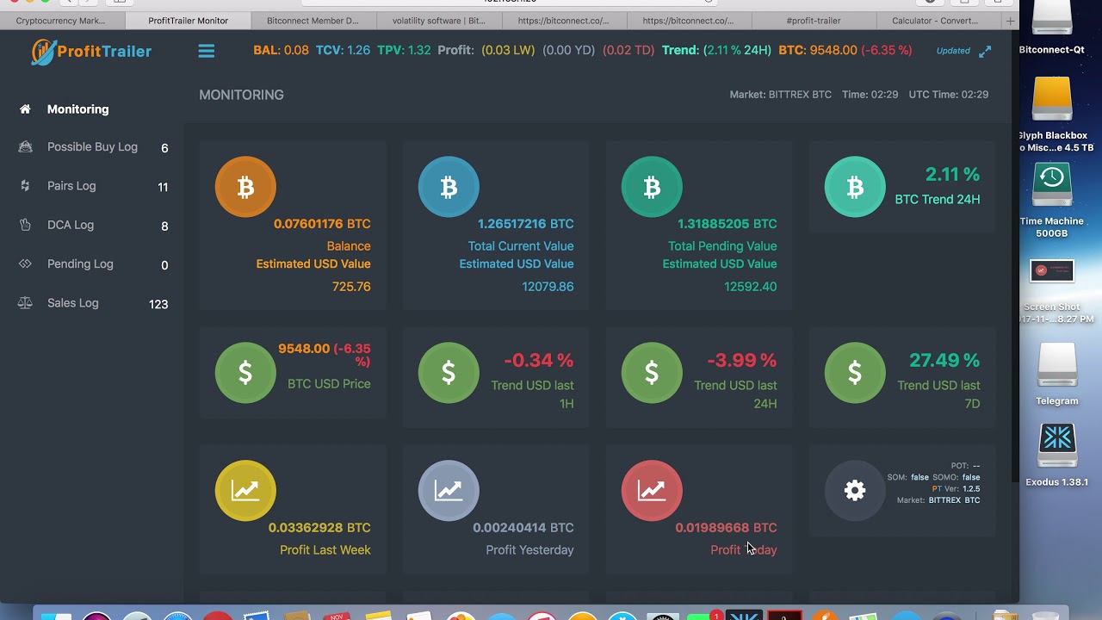Click the green Bitcoin Total Pending Value icon
Viewport: 1102px width, 620px height.
[652, 187]
